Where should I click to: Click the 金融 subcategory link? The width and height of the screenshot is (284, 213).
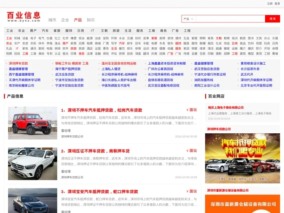pyautogui.click(x=98, y=53)
